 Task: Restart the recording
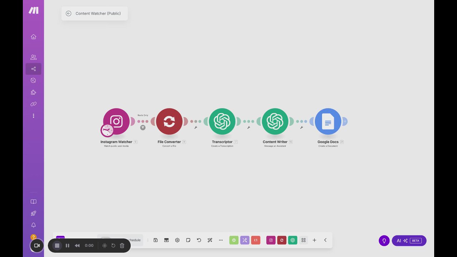point(113,246)
